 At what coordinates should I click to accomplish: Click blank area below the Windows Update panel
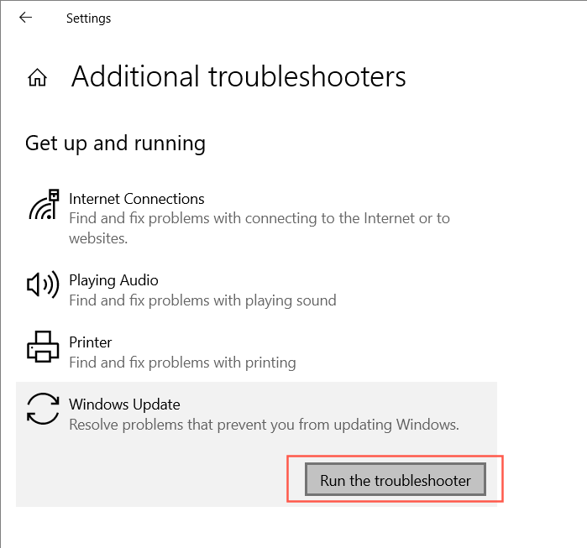coord(252,527)
